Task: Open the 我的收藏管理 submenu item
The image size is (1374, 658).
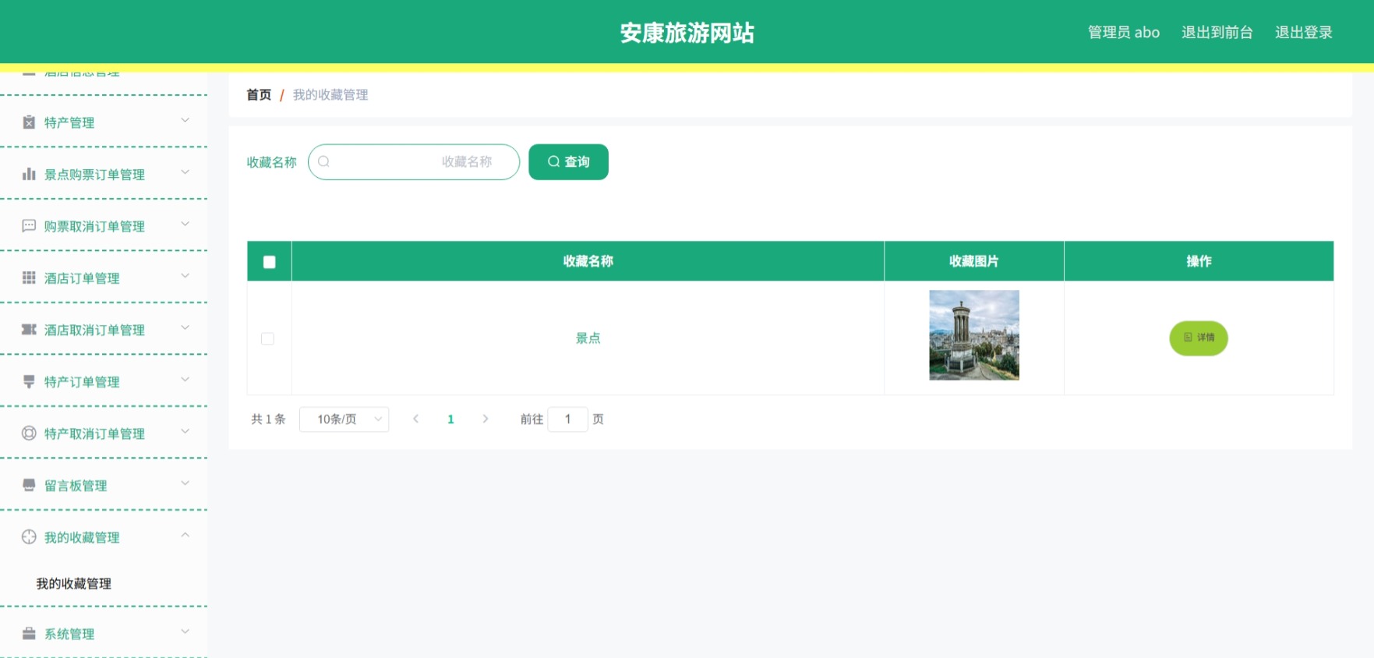Action: tap(74, 583)
